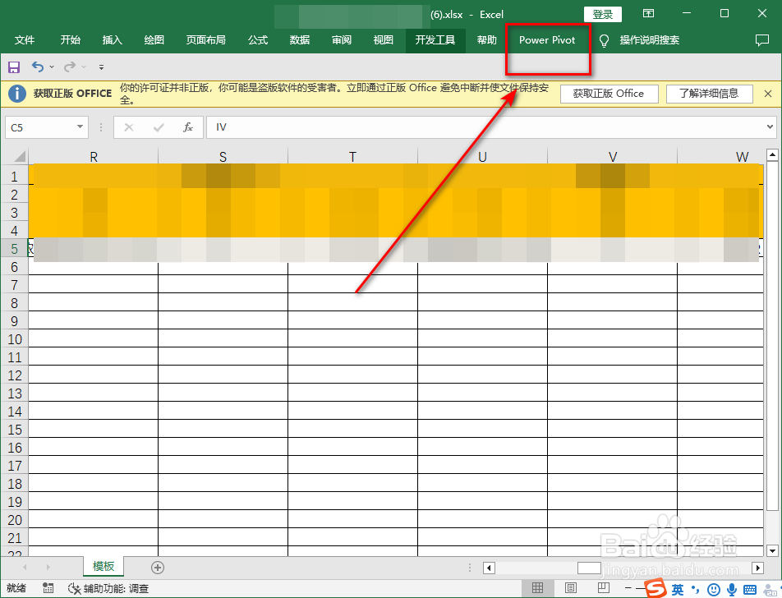The width and height of the screenshot is (782, 598).
Task: Click the lightbulb tell-me icon
Action: pos(604,41)
